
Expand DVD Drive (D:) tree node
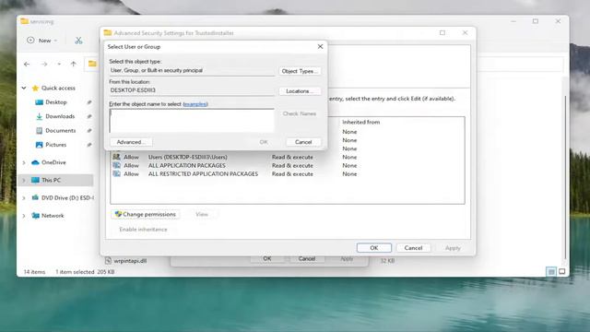pos(24,198)
